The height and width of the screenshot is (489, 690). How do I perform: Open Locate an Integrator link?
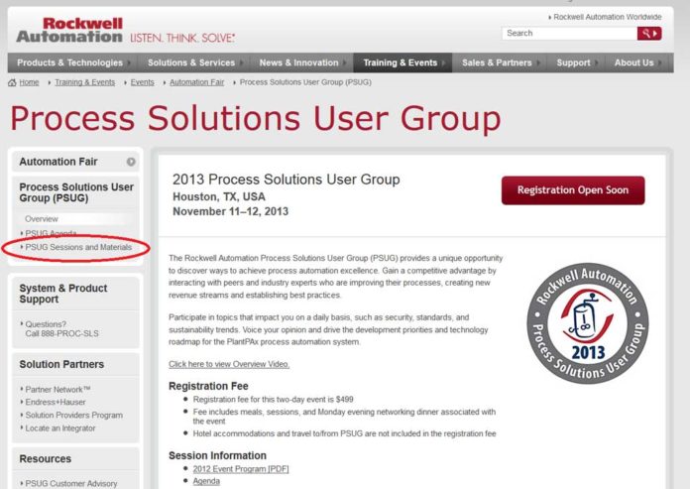(60, 428)
